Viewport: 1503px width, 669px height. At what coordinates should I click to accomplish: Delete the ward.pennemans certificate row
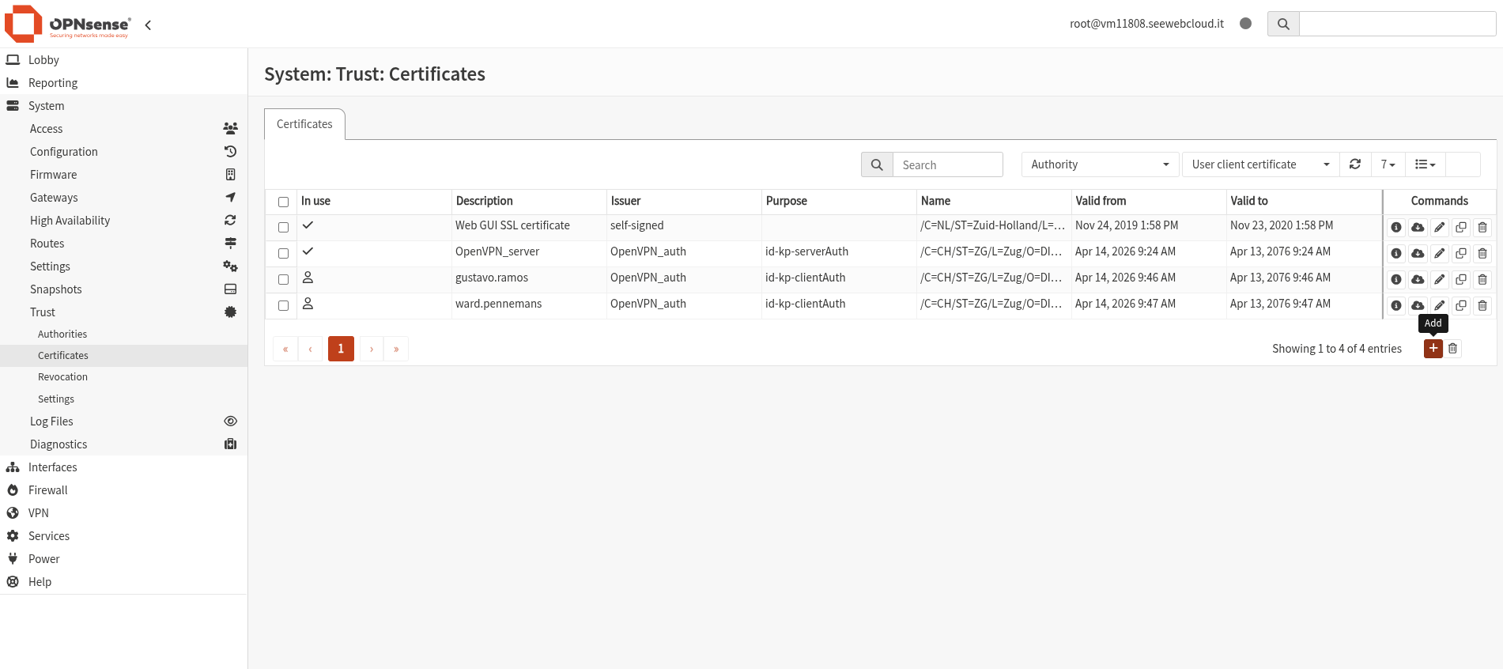[1482, 306]
